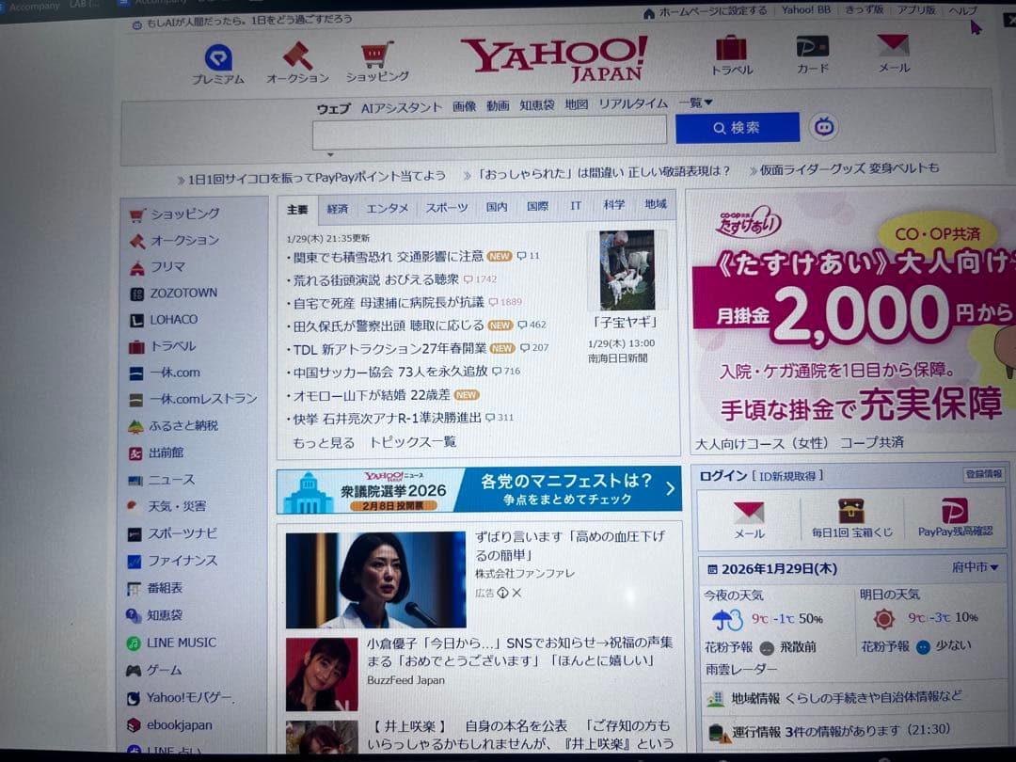Image resolution: width=1016 pixels, height=762 pixels.
Task: Open the 府中市 location dropdown
Action: pyautogui.click(x=975, y=568)
